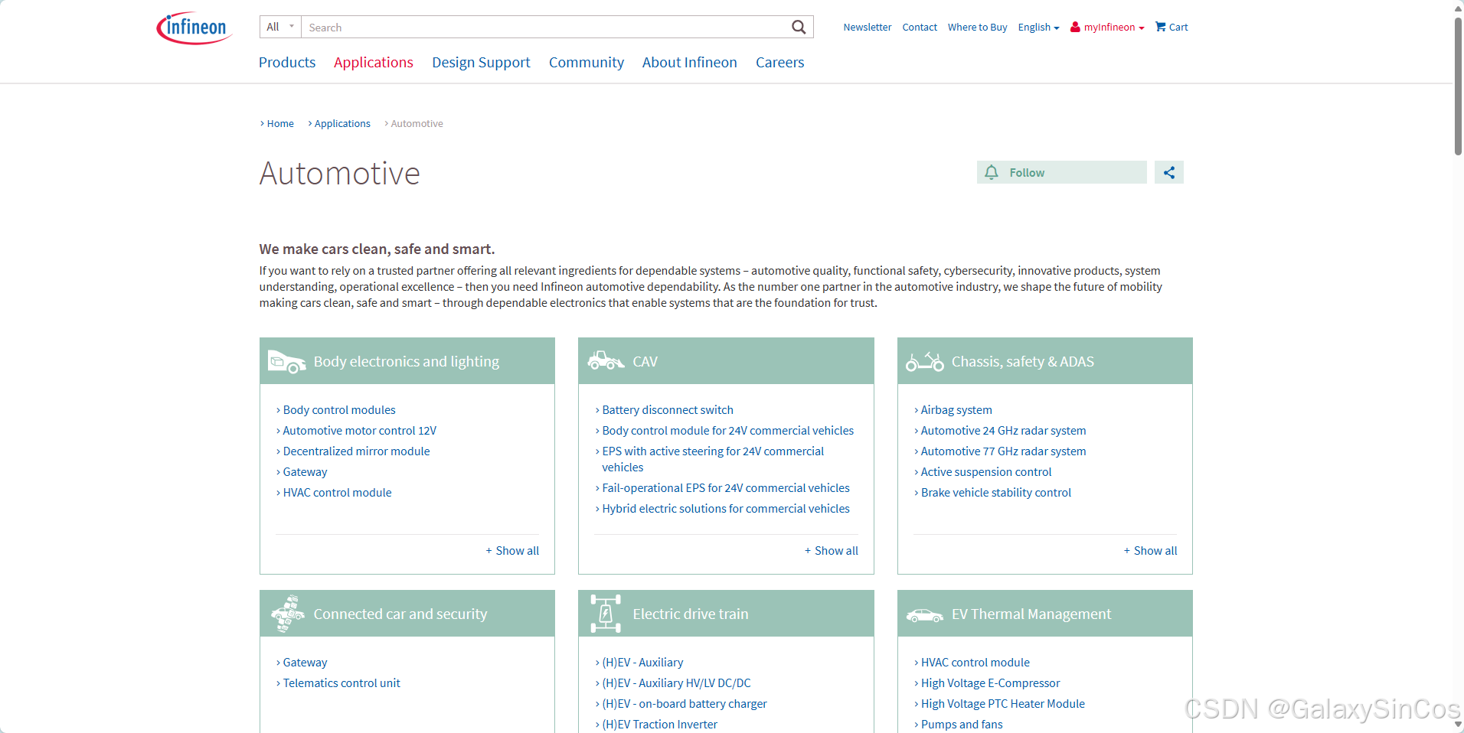Click the Follow bell icon
Screen dimensions: 1464x733
pyautogui.click(x=992, y=172)
